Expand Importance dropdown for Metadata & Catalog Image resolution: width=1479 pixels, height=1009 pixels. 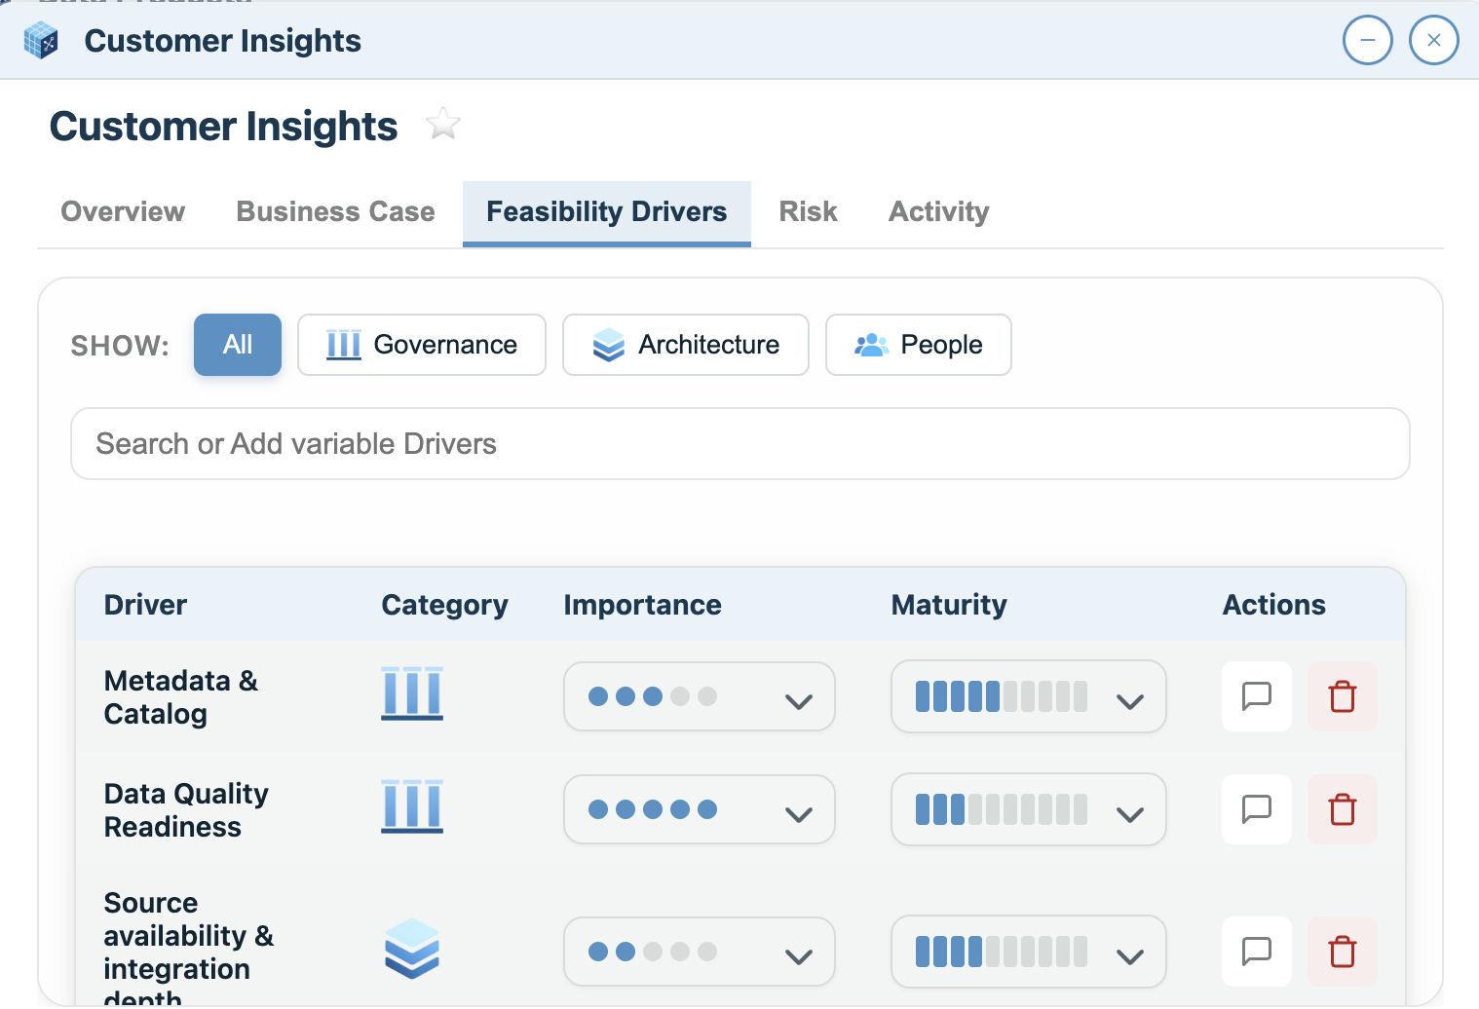click(x=699, y=697)
